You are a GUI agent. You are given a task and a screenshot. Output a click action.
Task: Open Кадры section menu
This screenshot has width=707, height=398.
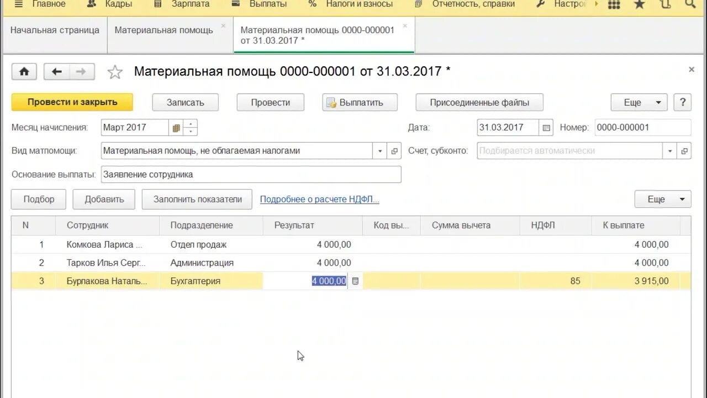click(x=110, y=4)
